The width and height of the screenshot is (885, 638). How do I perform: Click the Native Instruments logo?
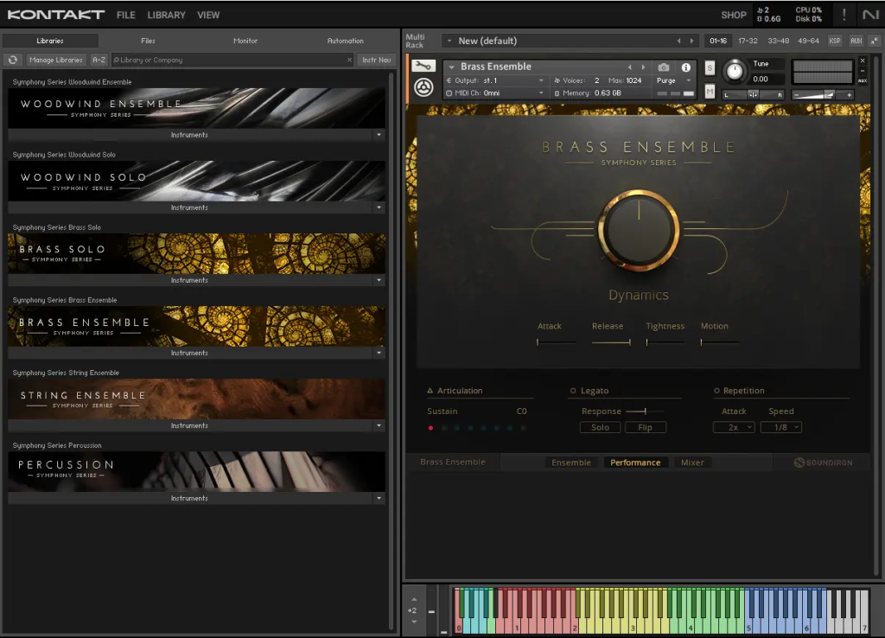point(869,15)
